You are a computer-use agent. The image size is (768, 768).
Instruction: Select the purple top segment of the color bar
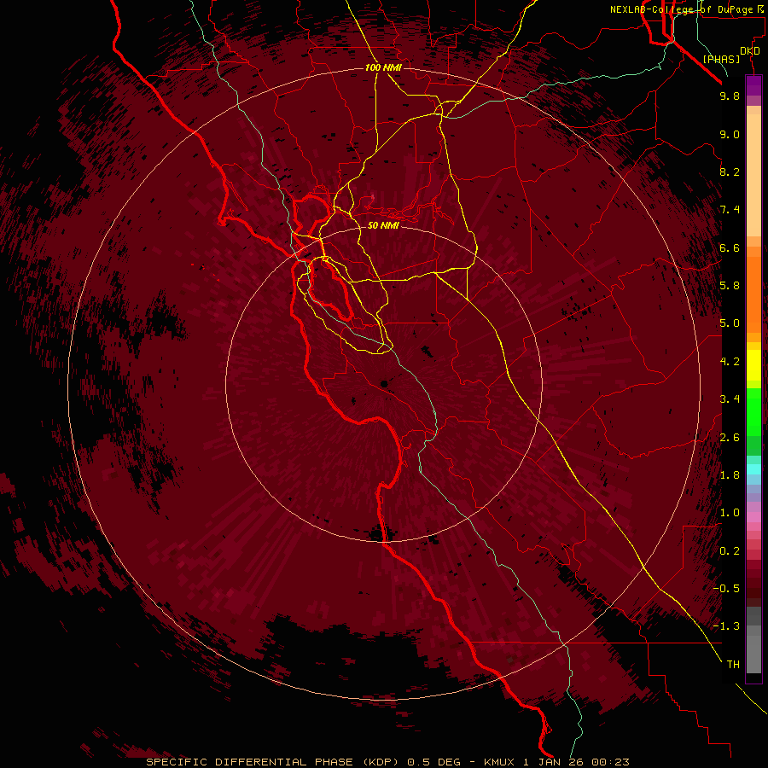pos(753,85)
